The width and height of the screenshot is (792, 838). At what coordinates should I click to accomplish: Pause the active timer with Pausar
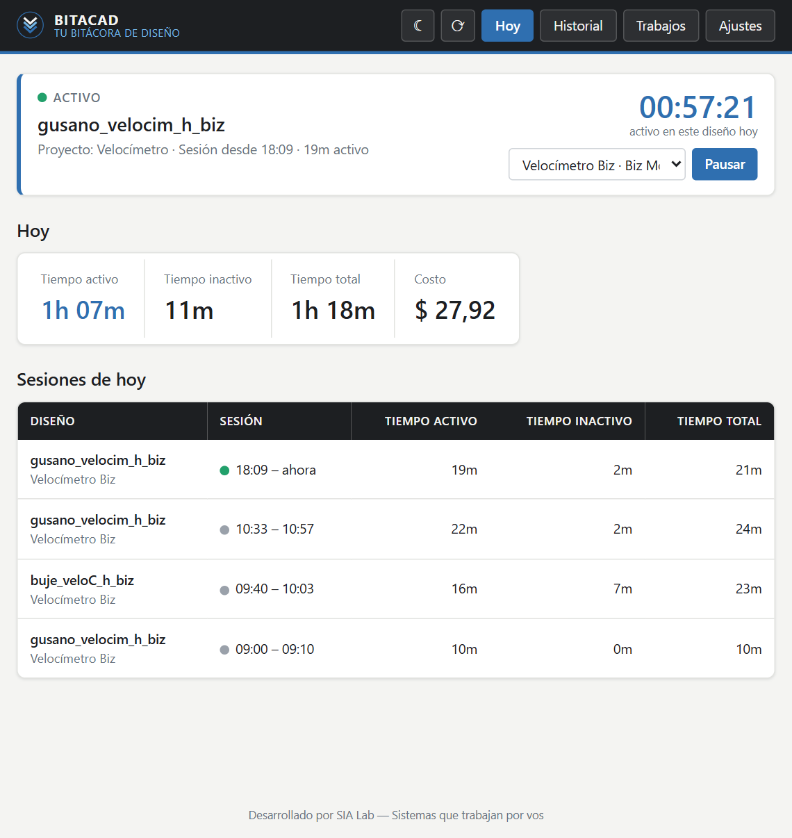[x=725, y=164]
